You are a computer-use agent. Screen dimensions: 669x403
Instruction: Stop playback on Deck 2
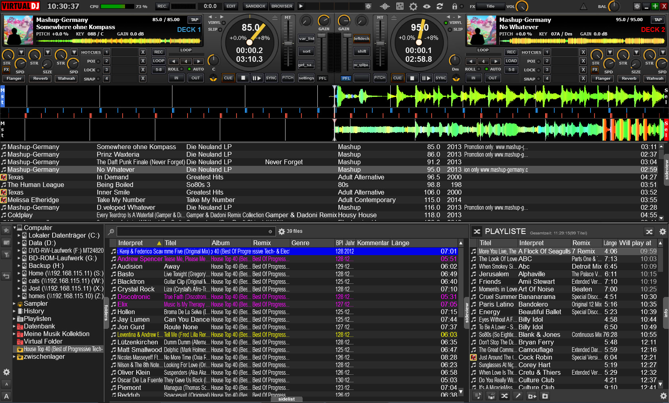(x=412, y=78)
